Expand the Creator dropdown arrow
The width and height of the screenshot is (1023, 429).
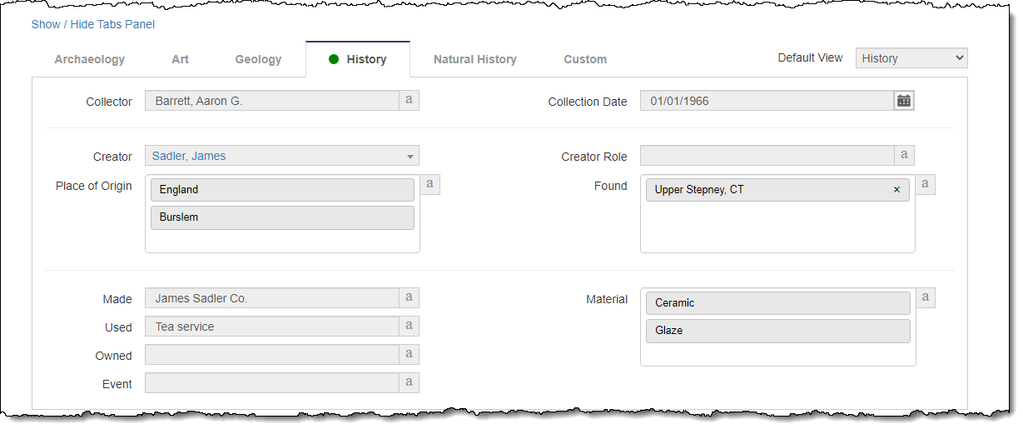coord(410,157)
